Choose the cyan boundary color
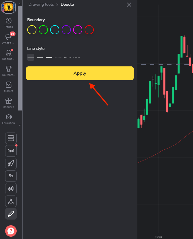Viewport: 193px width, 239px height. [x=55, y=30]
